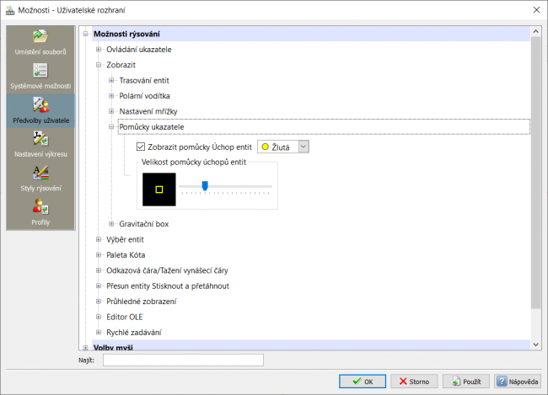This screenshot has height=395, width=548.
Task: Expand the Rychlé zadávání node
Action: pos(99,332)
